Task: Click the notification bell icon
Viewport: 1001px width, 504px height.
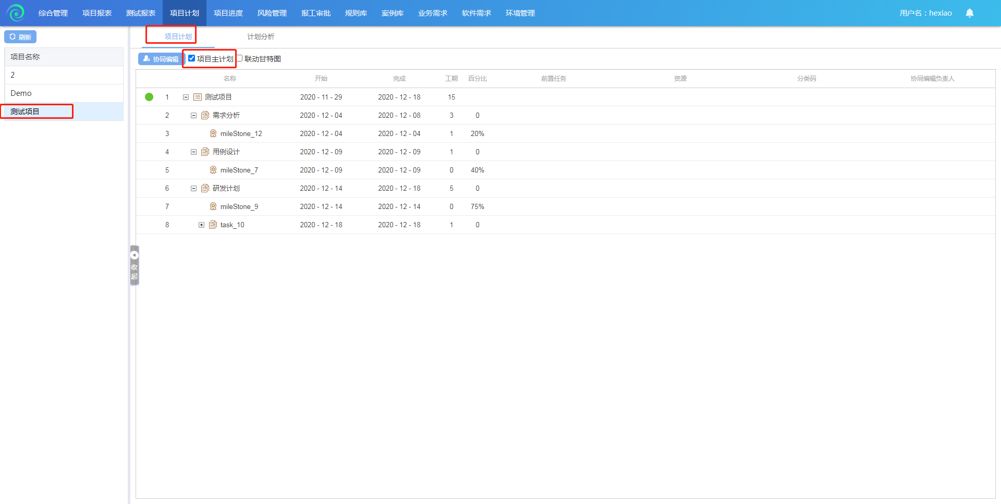Action: [x=969, y=13]
